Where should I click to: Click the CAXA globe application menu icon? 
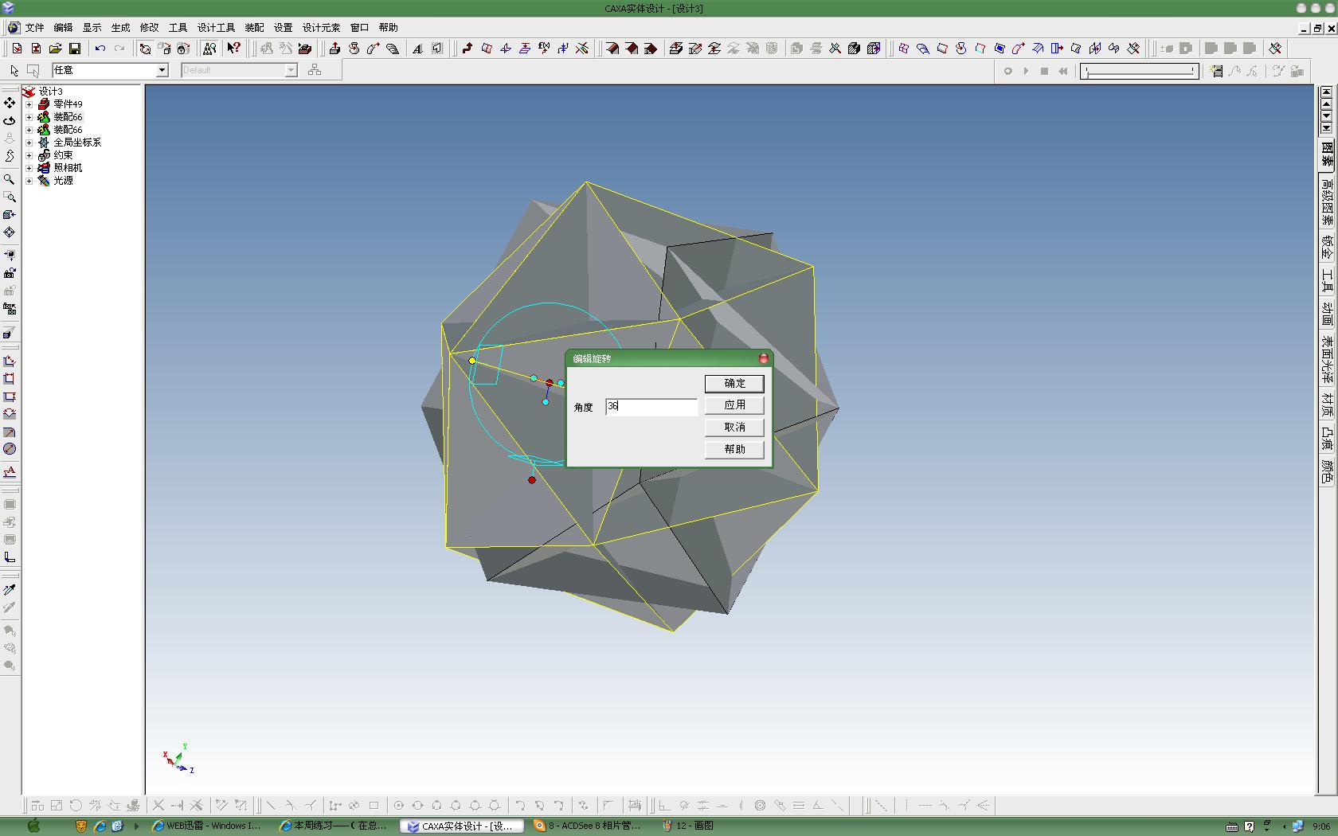coord(14,28)
